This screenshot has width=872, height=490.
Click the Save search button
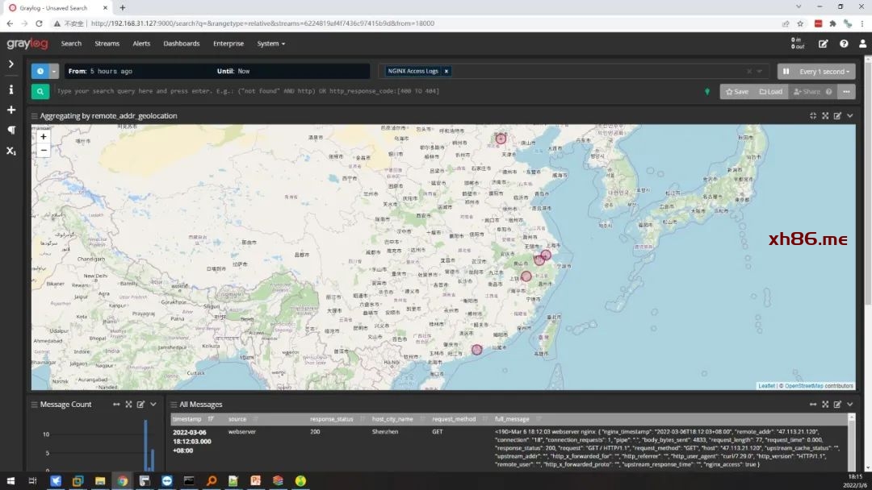[x=736, y=91]
